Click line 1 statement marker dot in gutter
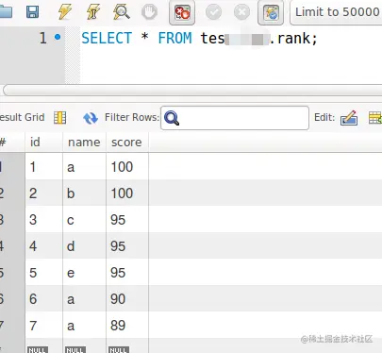The width and height of the screenshot is (382, 353). [x=58, y=37]
